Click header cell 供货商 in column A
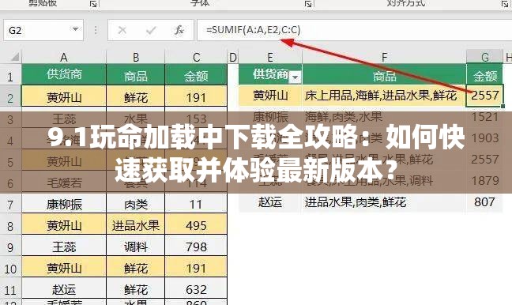This screenshot has width=512, height=305. coord(64,74)
